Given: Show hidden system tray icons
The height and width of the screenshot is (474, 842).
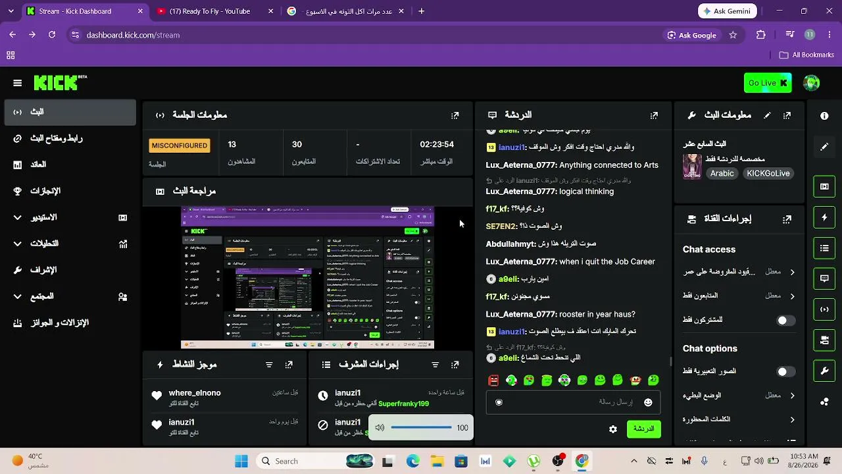Looking at the screenshot, I should click(x=634, y=461).
